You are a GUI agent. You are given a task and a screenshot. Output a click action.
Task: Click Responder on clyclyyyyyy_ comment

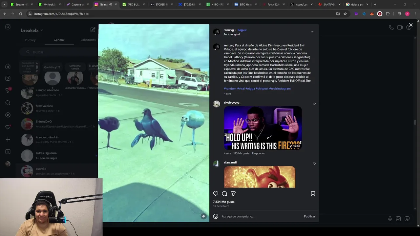258,153
